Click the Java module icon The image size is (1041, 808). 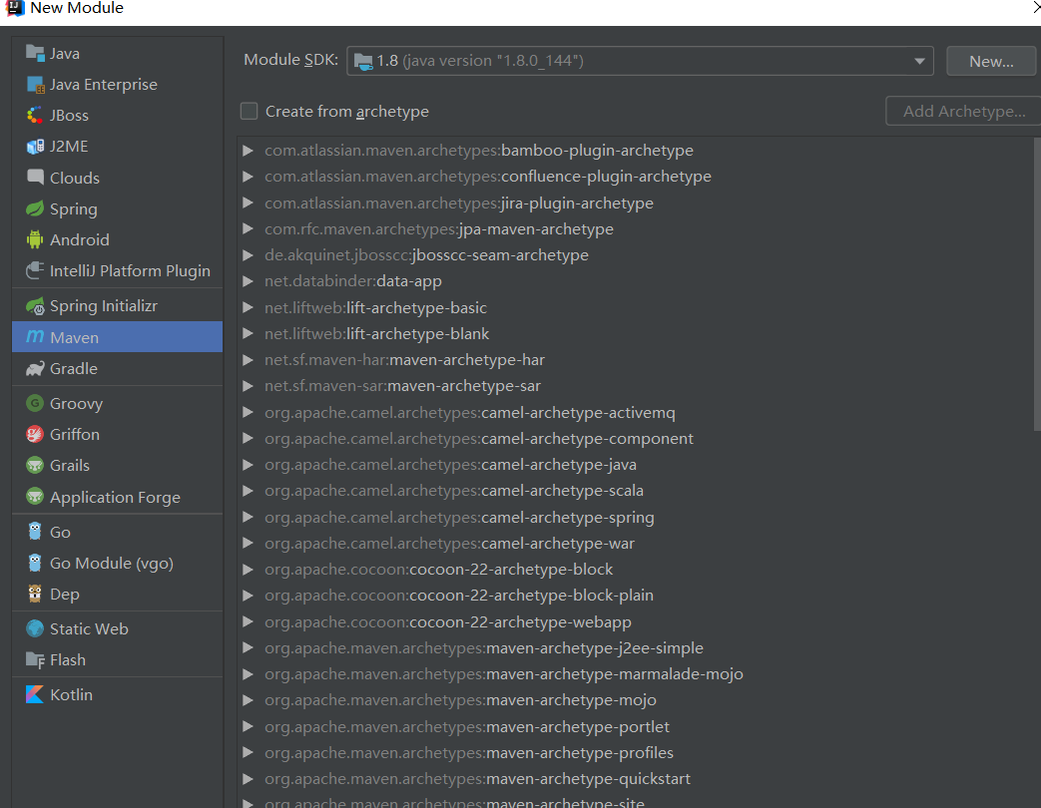point(35,53)
